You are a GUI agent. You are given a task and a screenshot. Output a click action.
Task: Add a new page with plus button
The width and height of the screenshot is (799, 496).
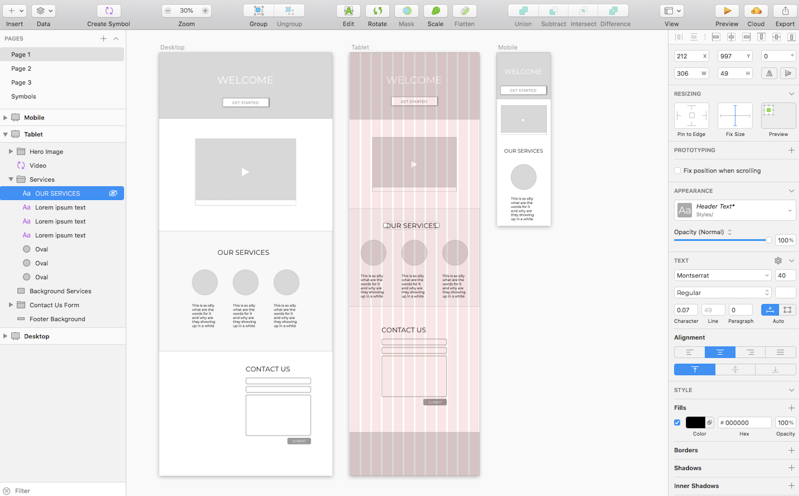coord(103,39)
